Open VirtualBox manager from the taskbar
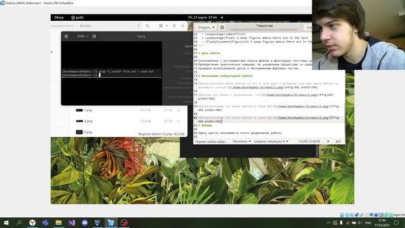Viewport: 405px width, 228px height. tap(97, 222)
